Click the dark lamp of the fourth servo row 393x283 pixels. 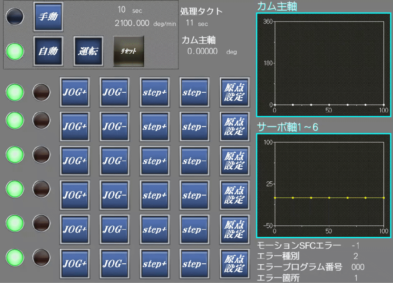42,189
